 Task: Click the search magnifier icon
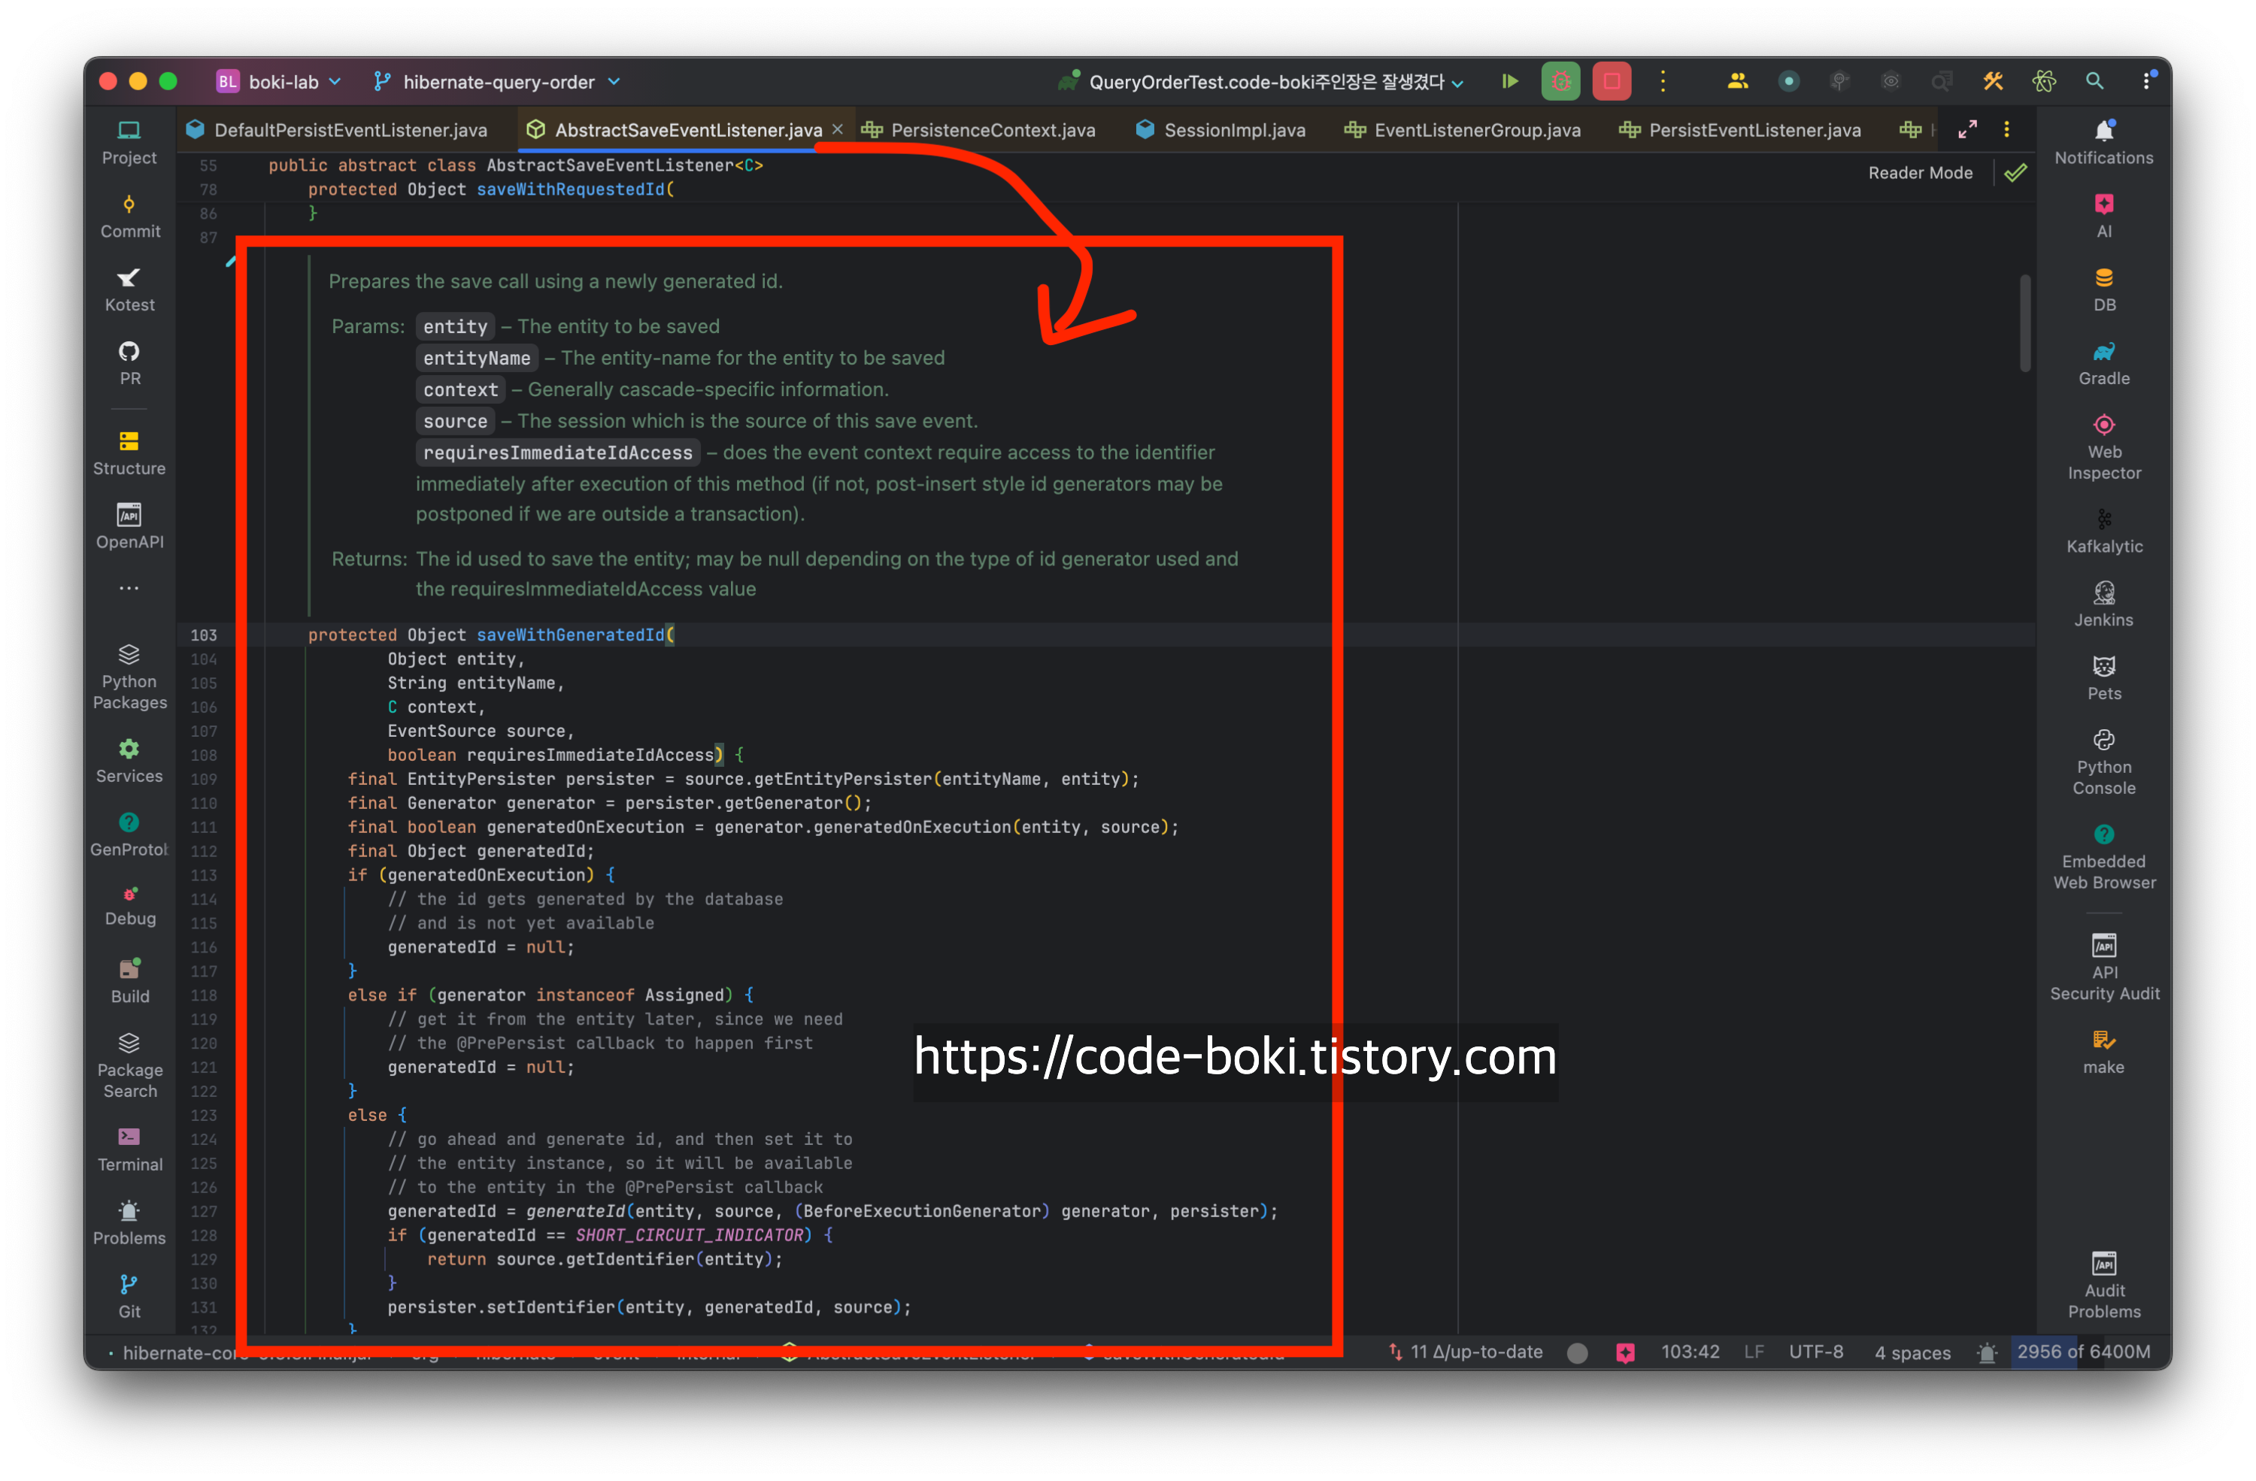click(2094, 81)
